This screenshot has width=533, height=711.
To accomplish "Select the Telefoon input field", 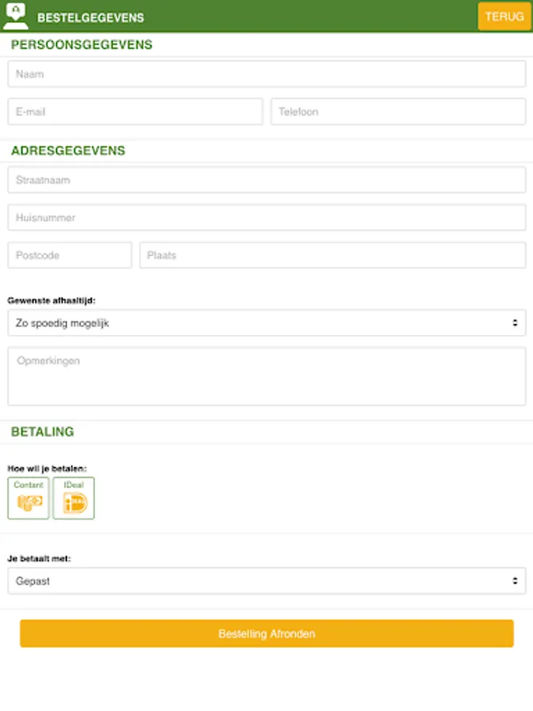I will [398, 111].
